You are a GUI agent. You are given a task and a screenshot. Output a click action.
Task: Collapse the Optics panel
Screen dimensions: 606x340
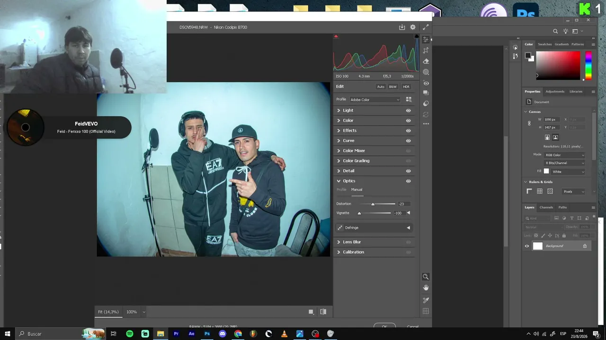pos(339,181)
